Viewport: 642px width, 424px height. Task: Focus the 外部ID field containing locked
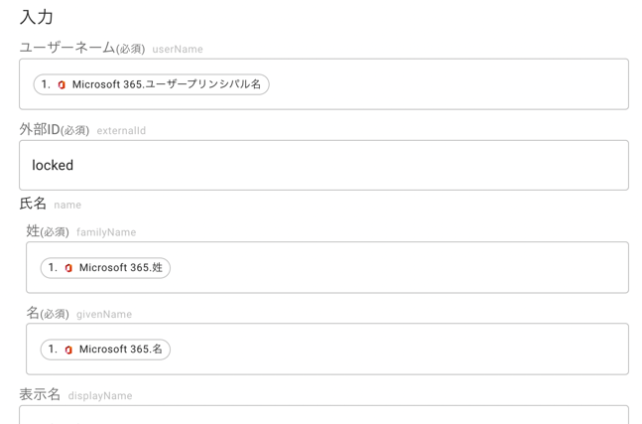(x=323, y=165)
